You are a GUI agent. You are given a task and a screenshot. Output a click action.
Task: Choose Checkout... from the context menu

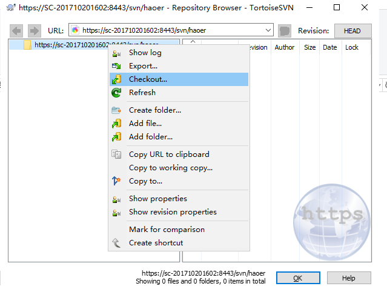coord(179,79)
